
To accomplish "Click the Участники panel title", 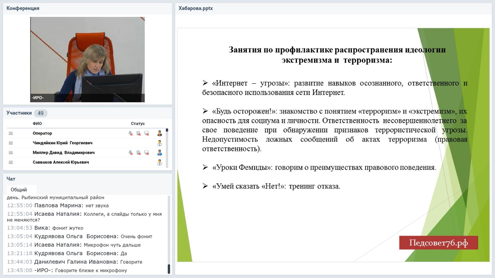I will (x=19, y=113).
